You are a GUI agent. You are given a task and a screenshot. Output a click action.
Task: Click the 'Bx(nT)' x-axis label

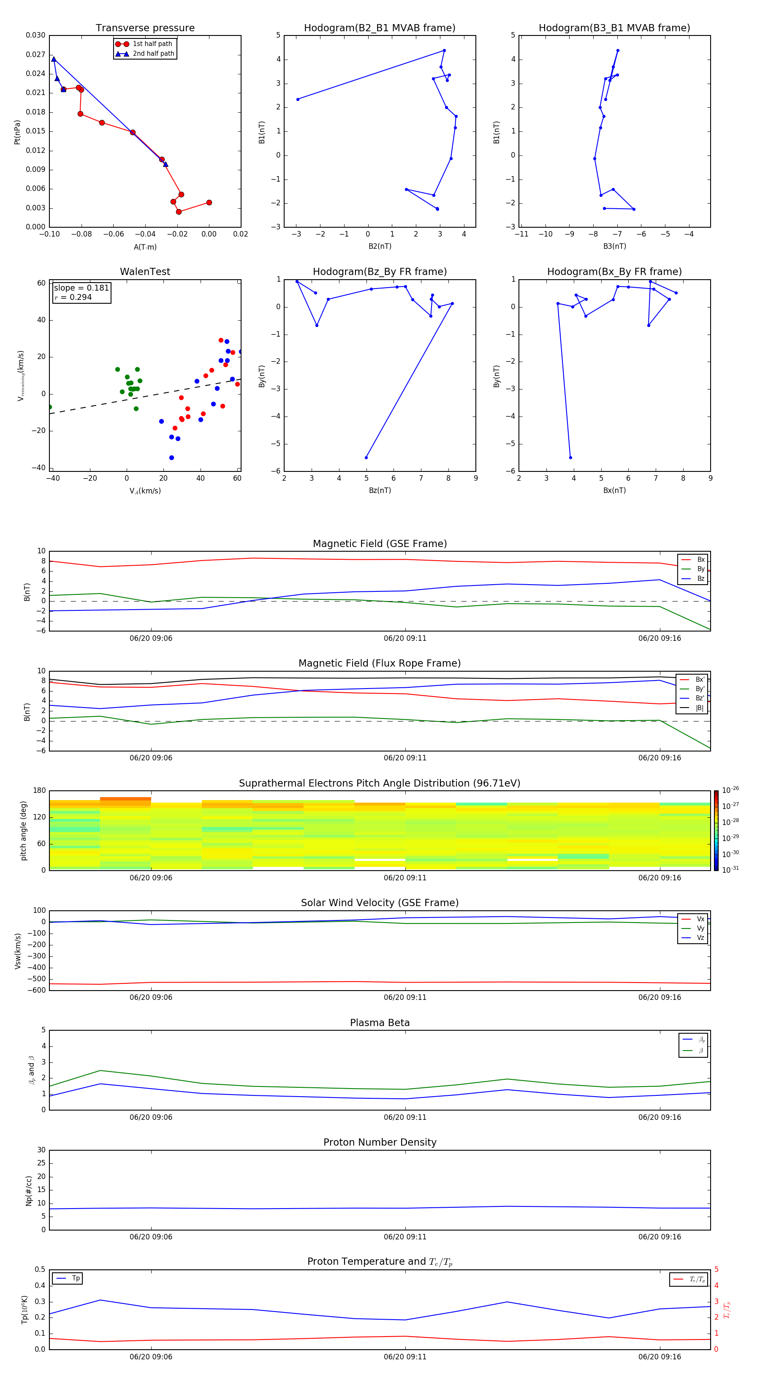pyautogui.click(x=614, y=490)
